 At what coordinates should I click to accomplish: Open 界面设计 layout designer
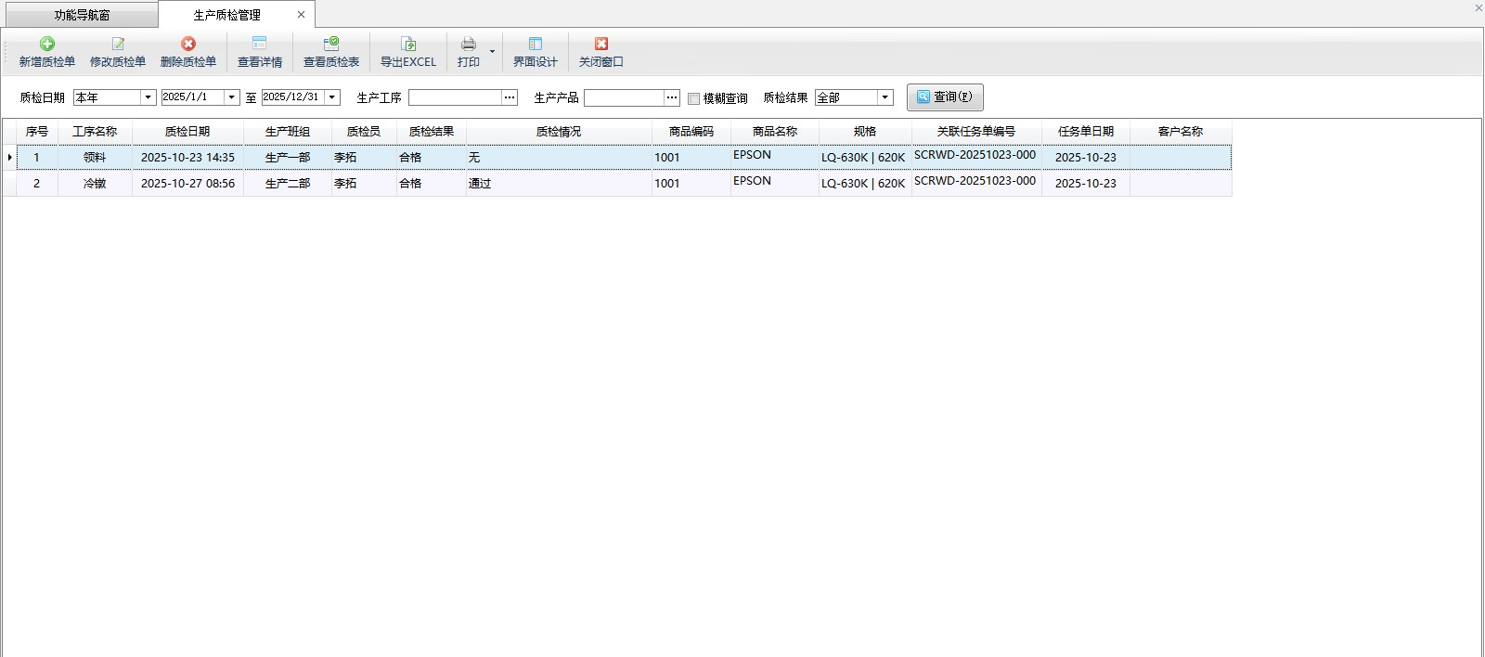[x=536, y=52]
